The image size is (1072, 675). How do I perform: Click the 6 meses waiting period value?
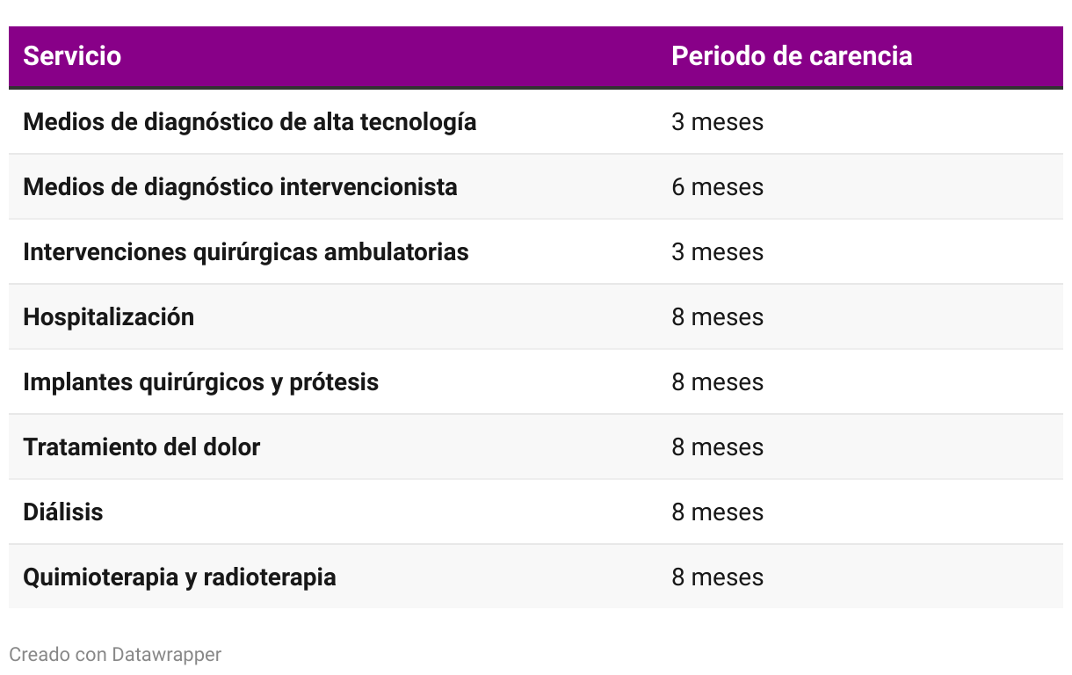coord(717,186)
